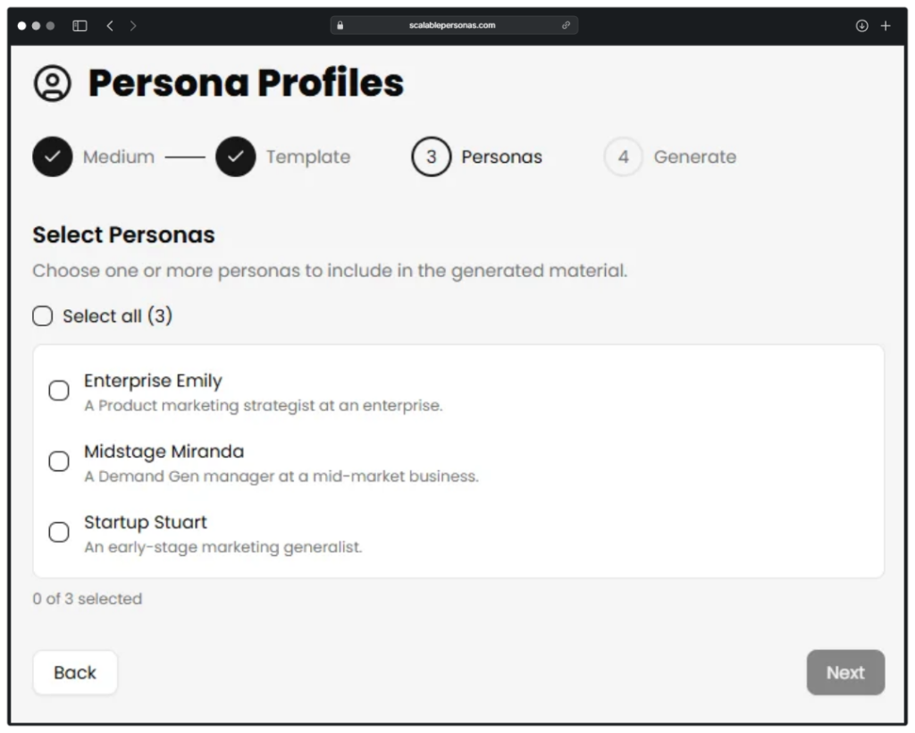Click the completed Medium step checkmark

53,156
